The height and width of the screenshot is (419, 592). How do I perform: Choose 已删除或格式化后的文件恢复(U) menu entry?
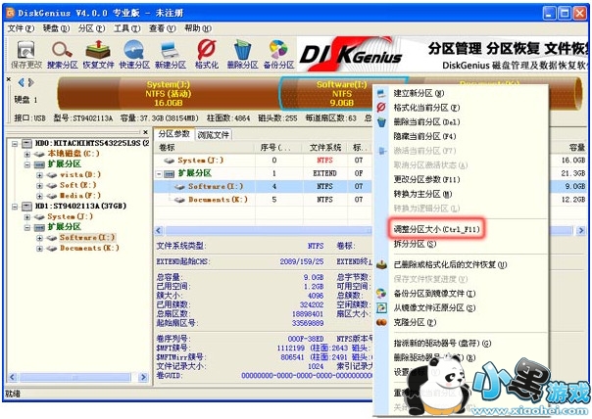coord(461,264)
